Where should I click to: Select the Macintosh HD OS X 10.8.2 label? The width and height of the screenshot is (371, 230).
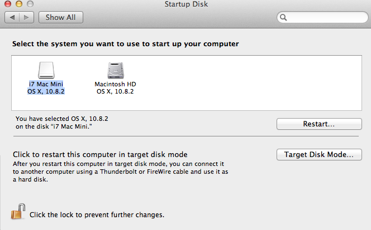(x=115, y=88)
